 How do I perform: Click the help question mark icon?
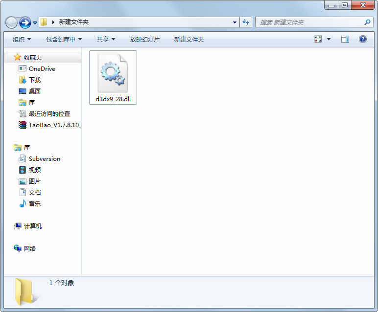pos(363,39)
